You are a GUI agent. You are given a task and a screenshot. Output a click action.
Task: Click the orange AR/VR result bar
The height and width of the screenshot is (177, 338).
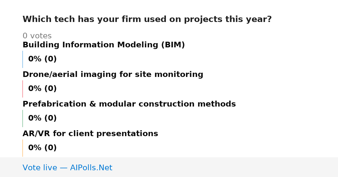(x=23, y=148)
